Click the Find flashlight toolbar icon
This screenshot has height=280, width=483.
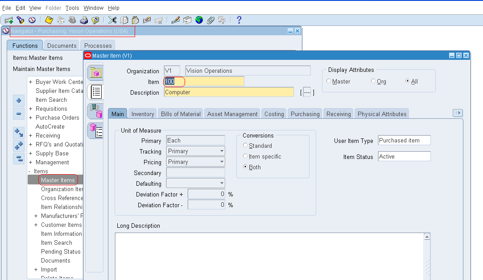[20, 20]
